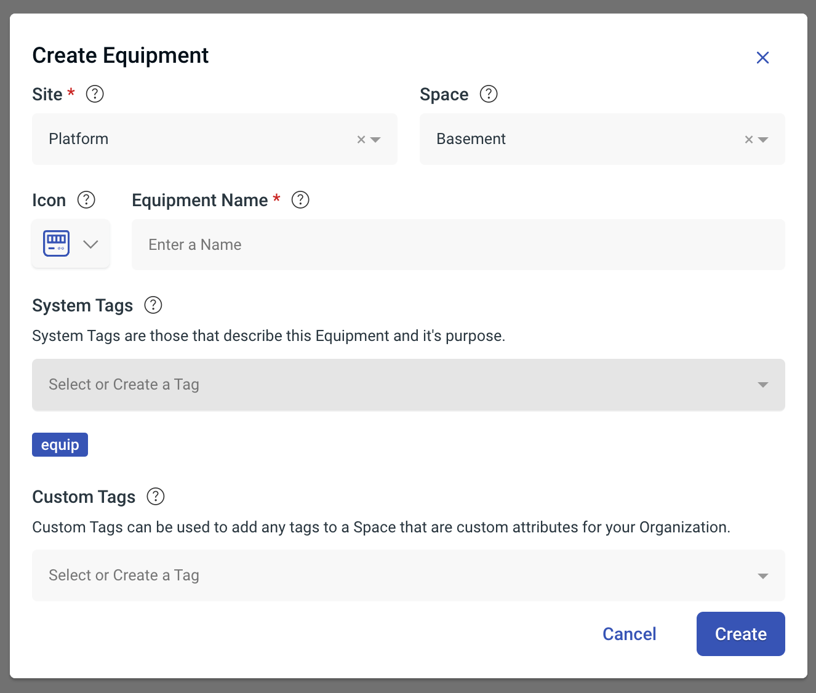Open the Custom Tags select field
The height and width of the screenshot is (693, 816).
pos(409,575)
